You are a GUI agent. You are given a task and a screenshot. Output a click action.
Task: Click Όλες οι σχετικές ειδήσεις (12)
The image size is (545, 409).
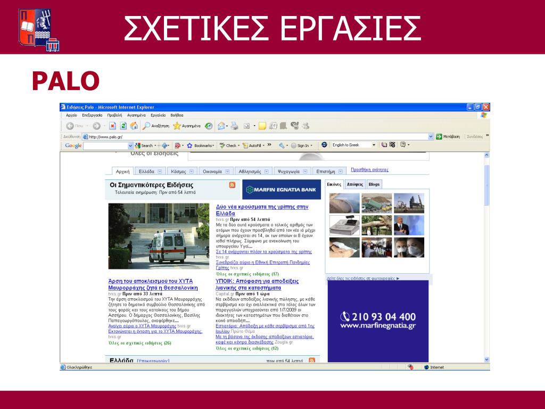pyautogui.click(x=247, y=348)
